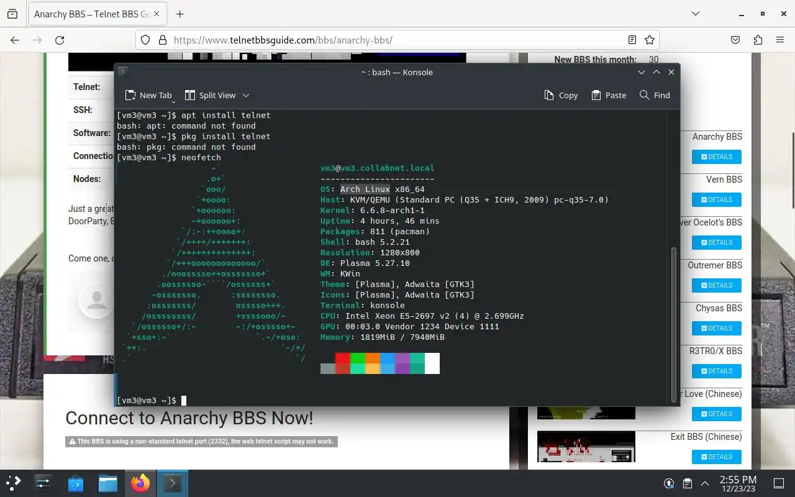Viewport: 795px width, 497px height.
Task: Launch Discover software center from taskbar
Action: click(x=76, y=483)
